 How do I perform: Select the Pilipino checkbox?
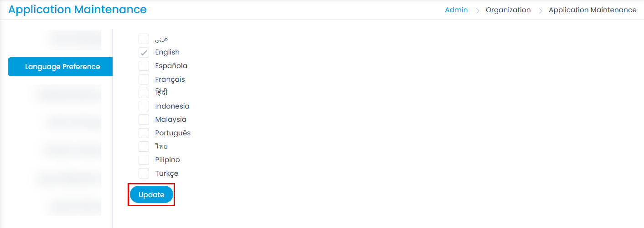tap(144, 160)
